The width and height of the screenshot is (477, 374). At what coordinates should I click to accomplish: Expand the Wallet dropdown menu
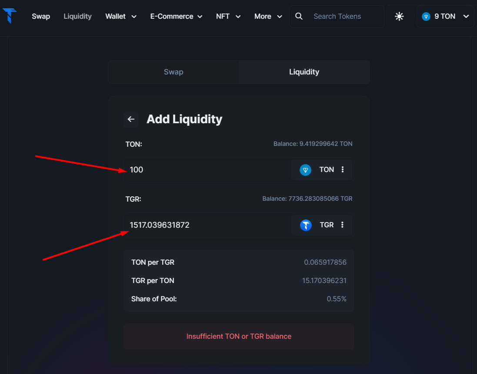[121, 17]
